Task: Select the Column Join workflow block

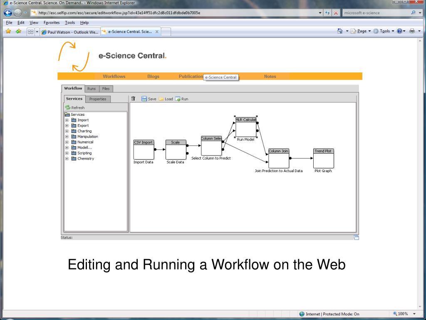Action: [278, 158]
